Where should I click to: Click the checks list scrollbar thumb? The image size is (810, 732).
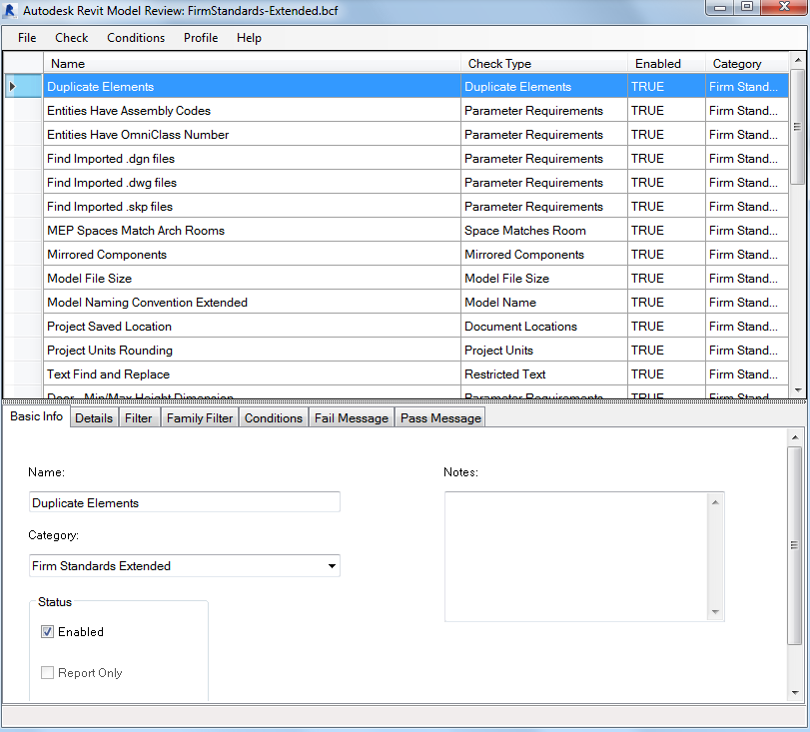point(798,127)
